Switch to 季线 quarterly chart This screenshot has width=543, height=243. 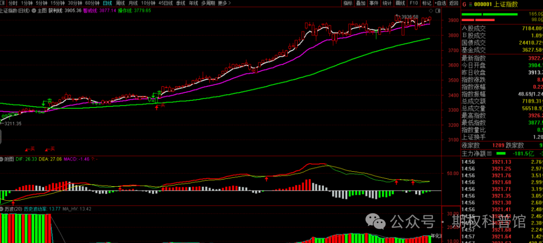coord(181,3)
